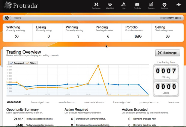Click "Today's assessed domains." label
This screenshot has width=186, height=127.
[40, 119]
